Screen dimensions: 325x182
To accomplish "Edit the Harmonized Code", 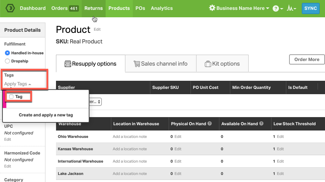I will (8, 166).
